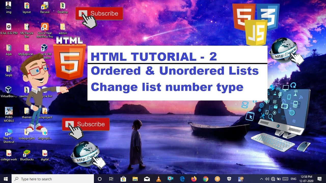The image size is (326, 183).
Task: Open the Desktop folder icon
Action: tap(63, 8)
